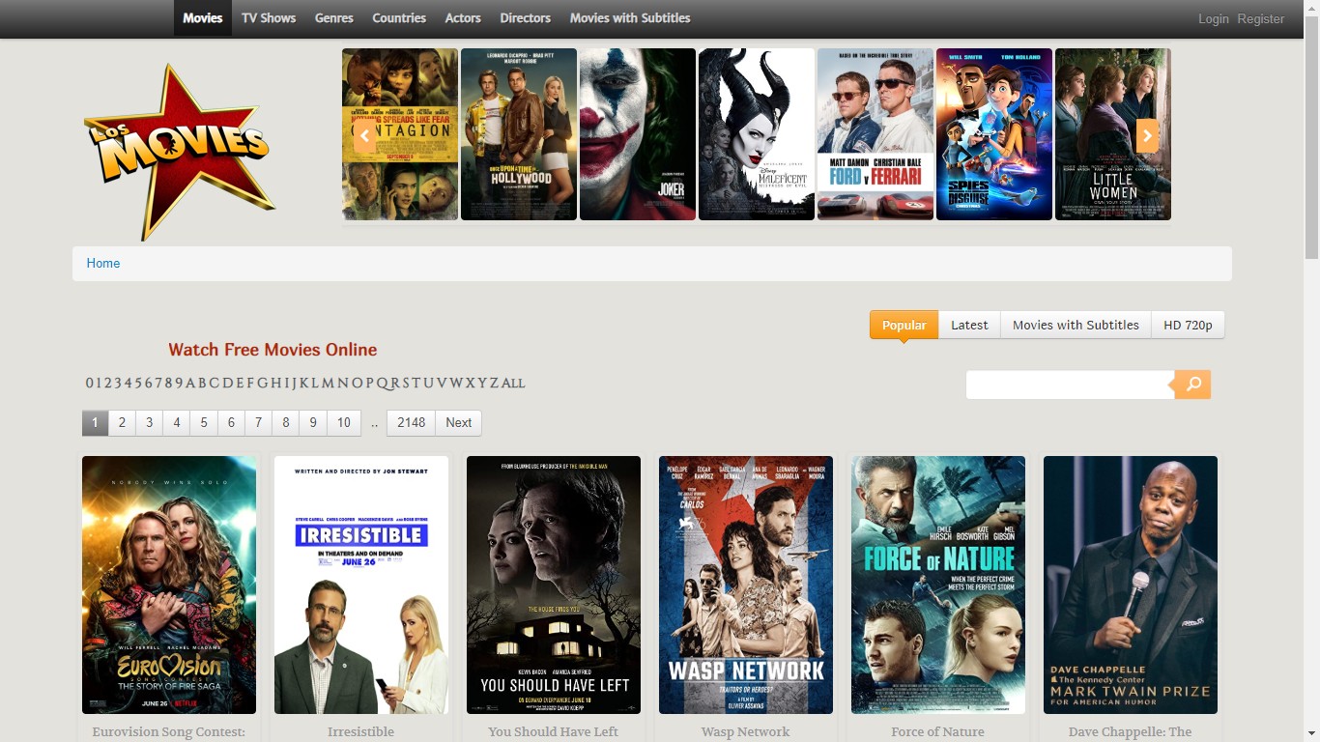
Task: Filter movies by letter M
Action: coord(328,383)
